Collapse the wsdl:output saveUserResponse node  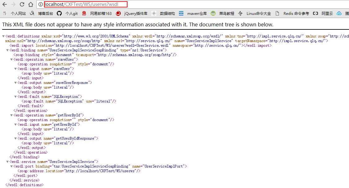[x=16, y=83]
